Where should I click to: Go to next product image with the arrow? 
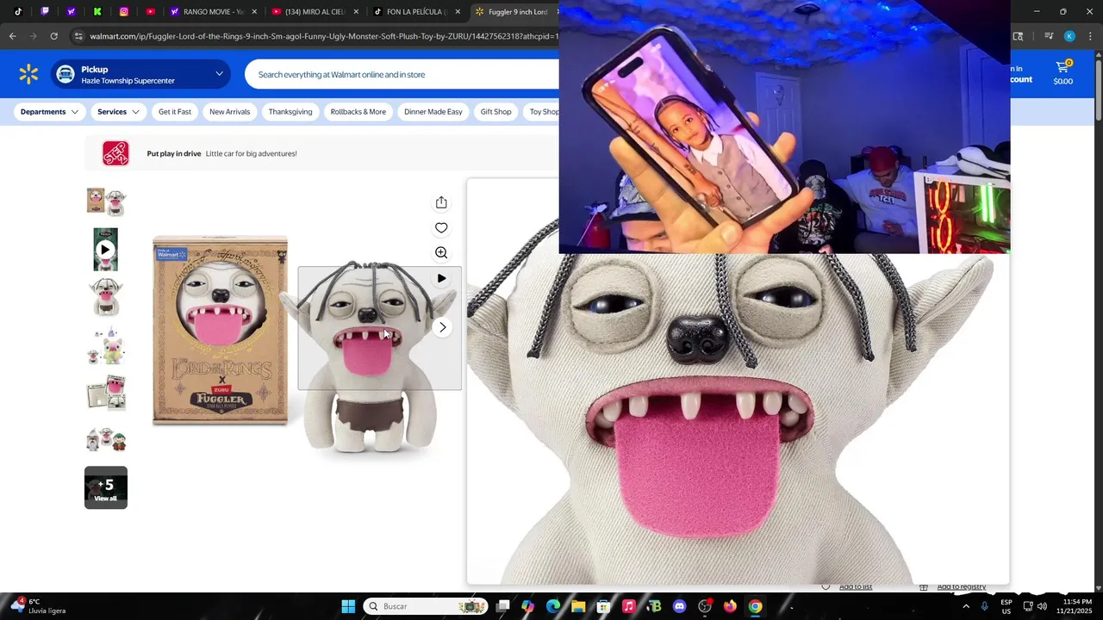click(442, 327)
